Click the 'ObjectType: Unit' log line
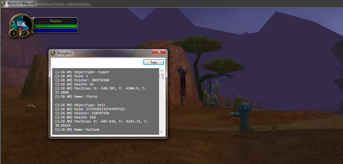 point(80,105)
